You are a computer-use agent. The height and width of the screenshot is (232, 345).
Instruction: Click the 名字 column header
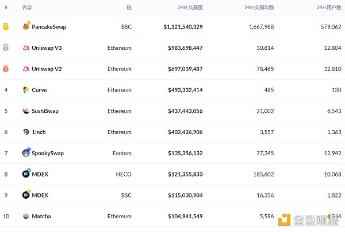[x=27, y=7]
